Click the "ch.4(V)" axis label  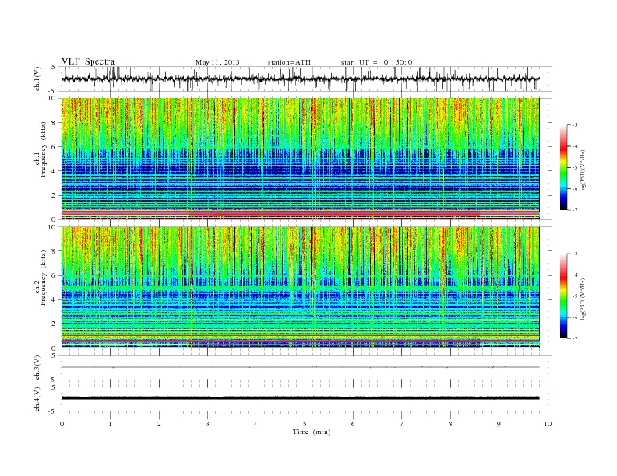(x=37, y=399)
